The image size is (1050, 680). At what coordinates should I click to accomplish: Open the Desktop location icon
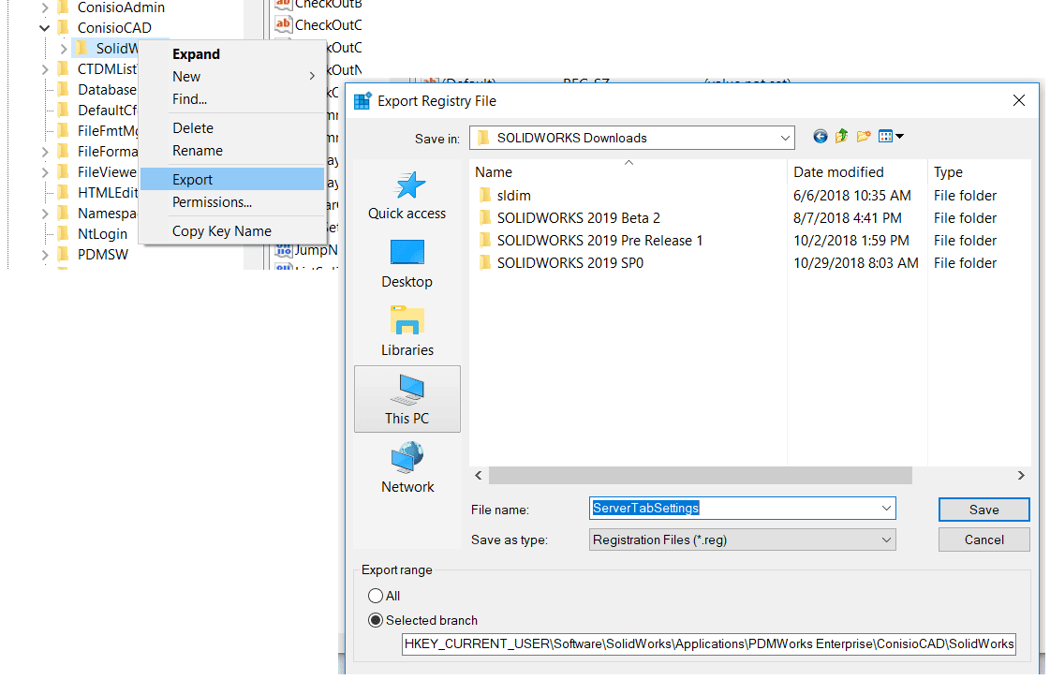pyautogui.click(x=407, y=253)
